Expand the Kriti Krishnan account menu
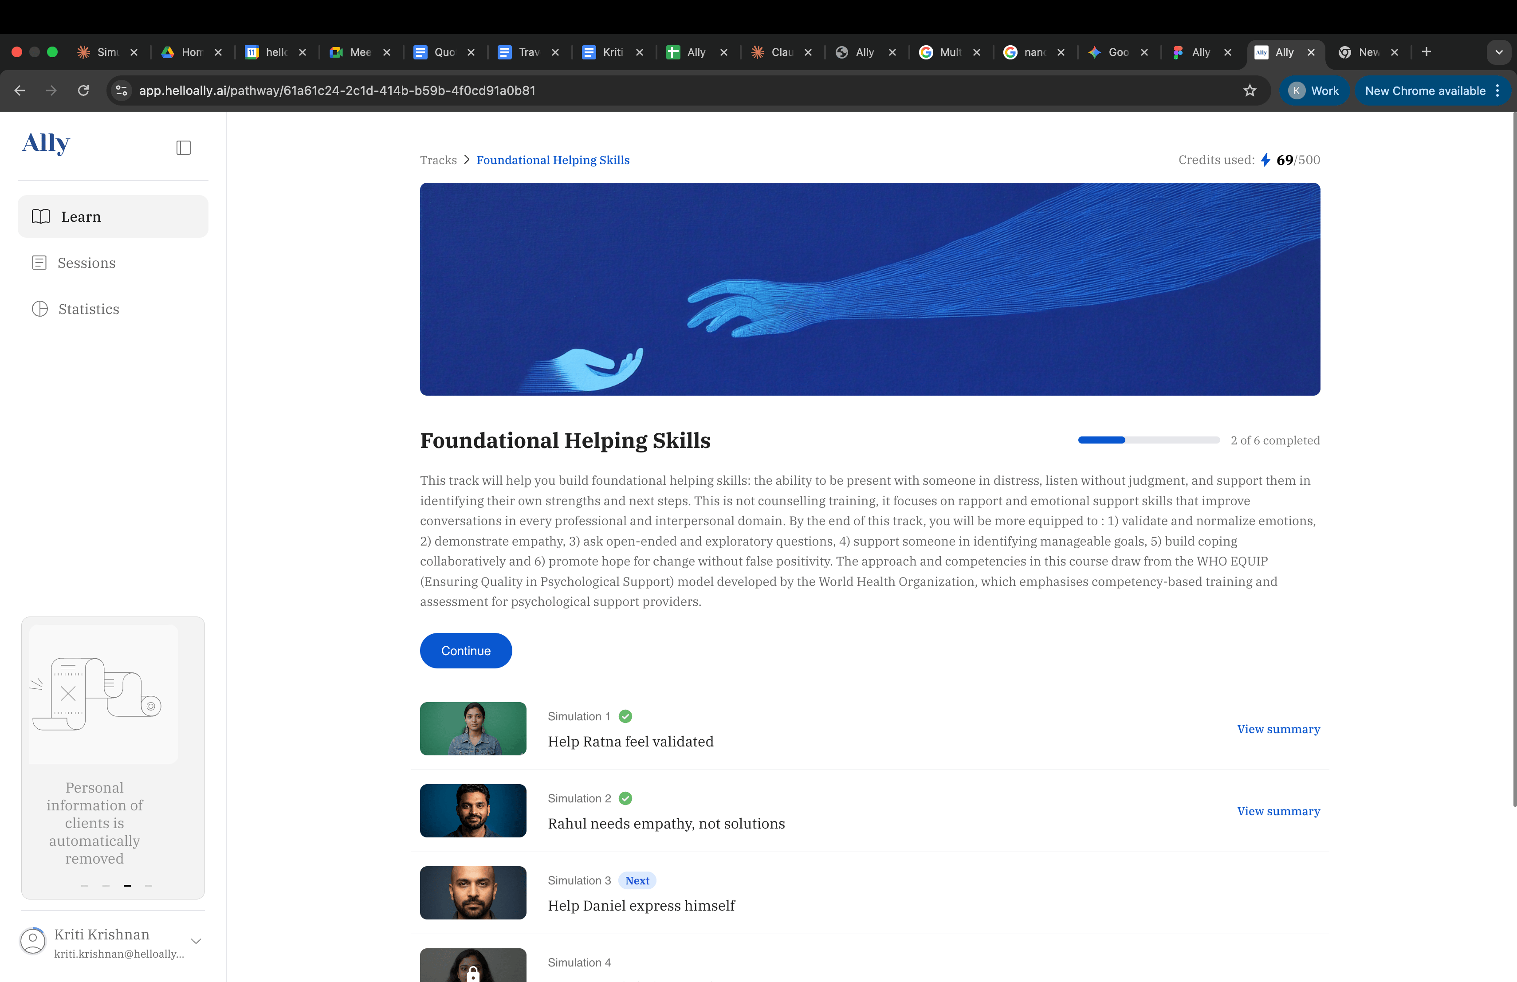The height and width of the screenshot is (982, 1517). 197,941
